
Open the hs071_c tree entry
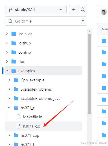(x=28, y=108)
